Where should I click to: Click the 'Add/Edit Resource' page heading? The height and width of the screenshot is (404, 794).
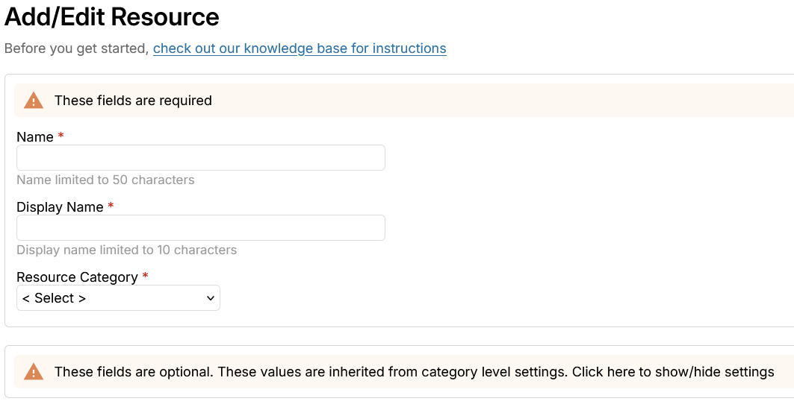point(112,17)
